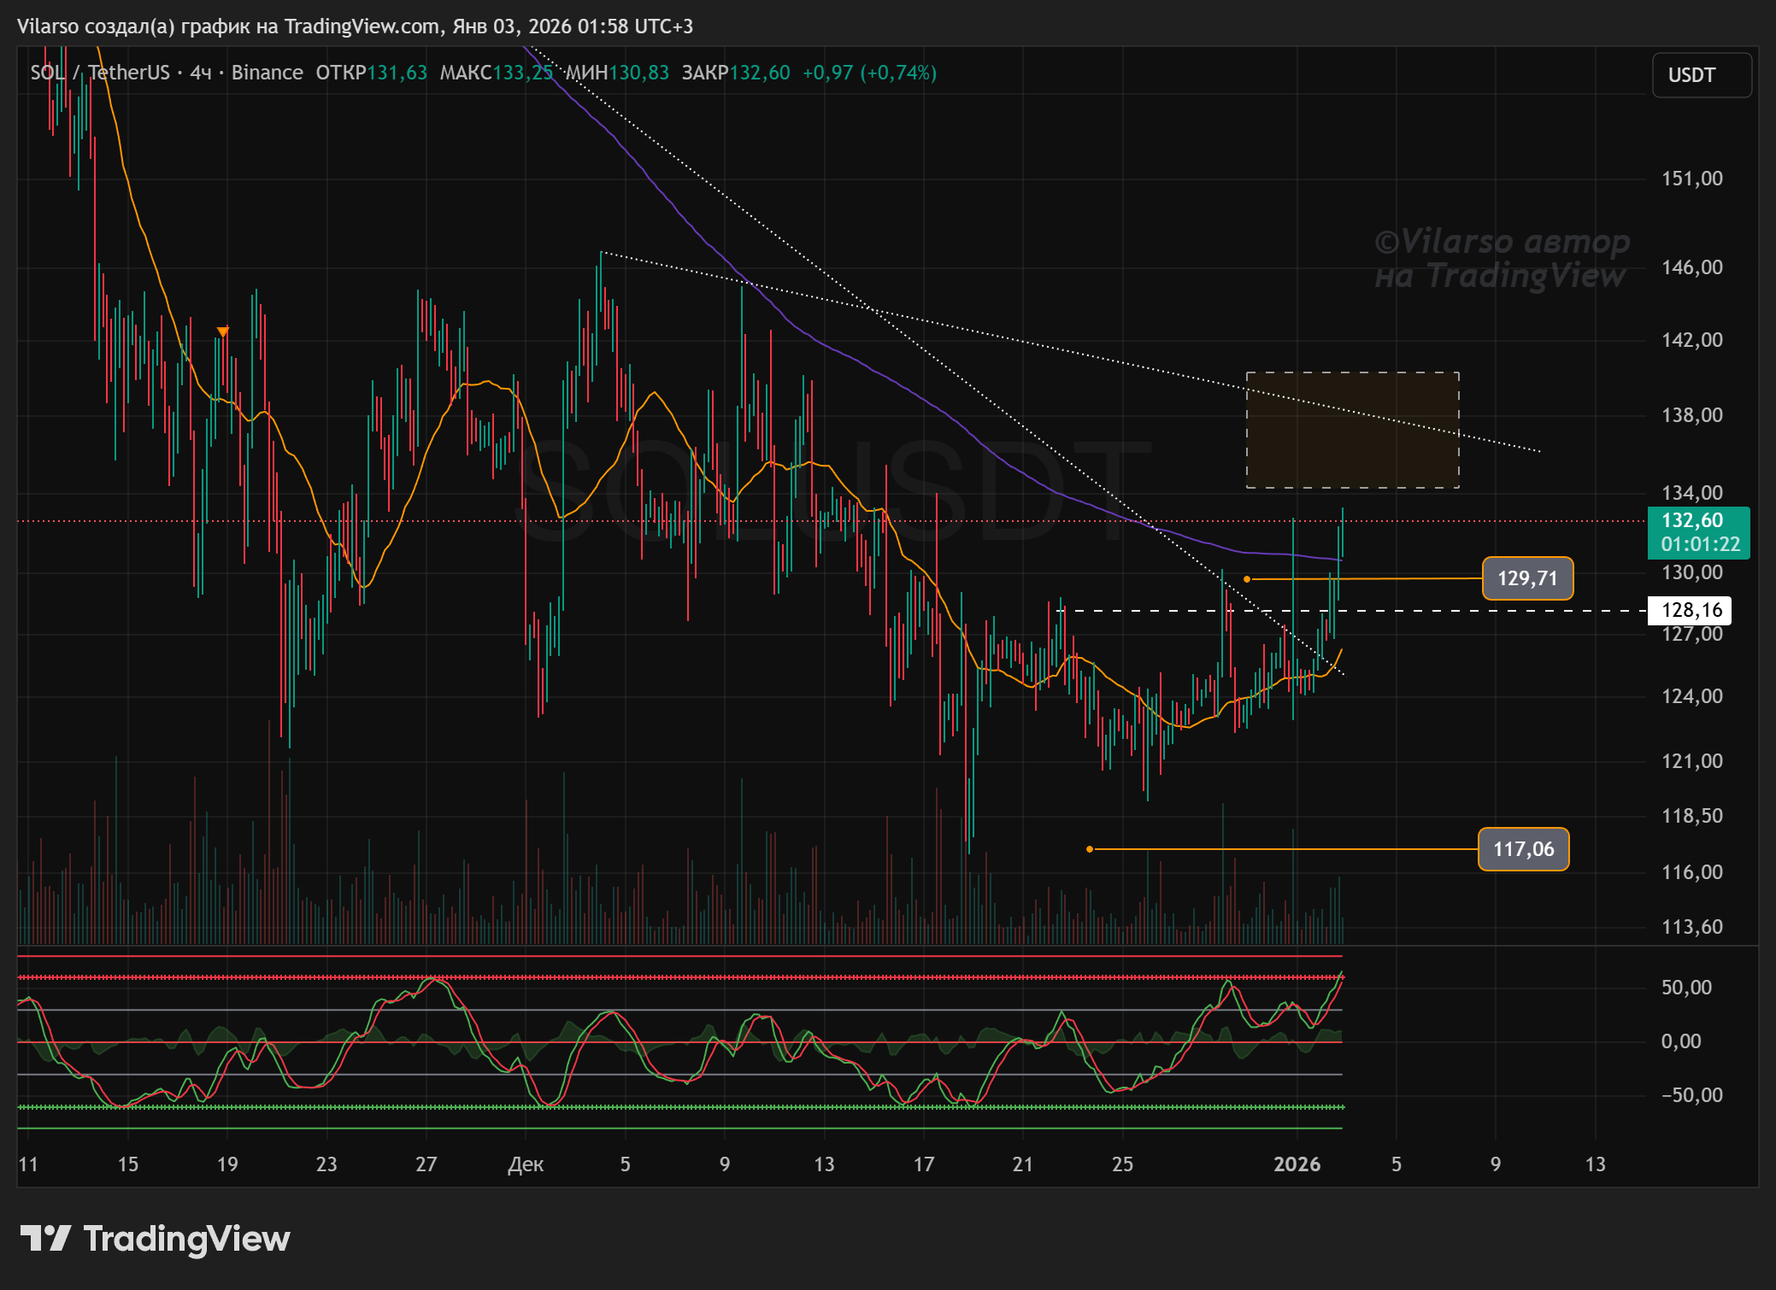Click the chart title with Vilarso author text
This screenshot has height=1290, width=1776.
(x=355, y=26)
